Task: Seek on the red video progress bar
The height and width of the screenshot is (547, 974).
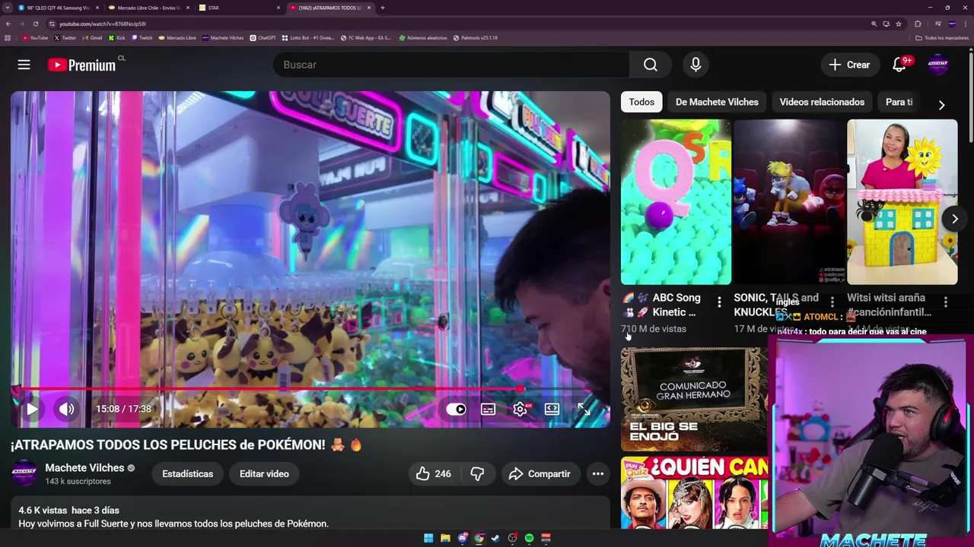Action: 310,389
